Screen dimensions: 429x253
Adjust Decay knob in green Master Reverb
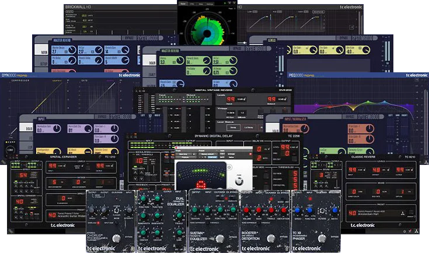(x=180, y=61)
